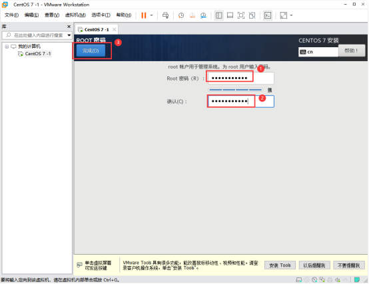Click the stretch guest display icon
This screenshot has width=369, height=284.
(x=283, y=15)
